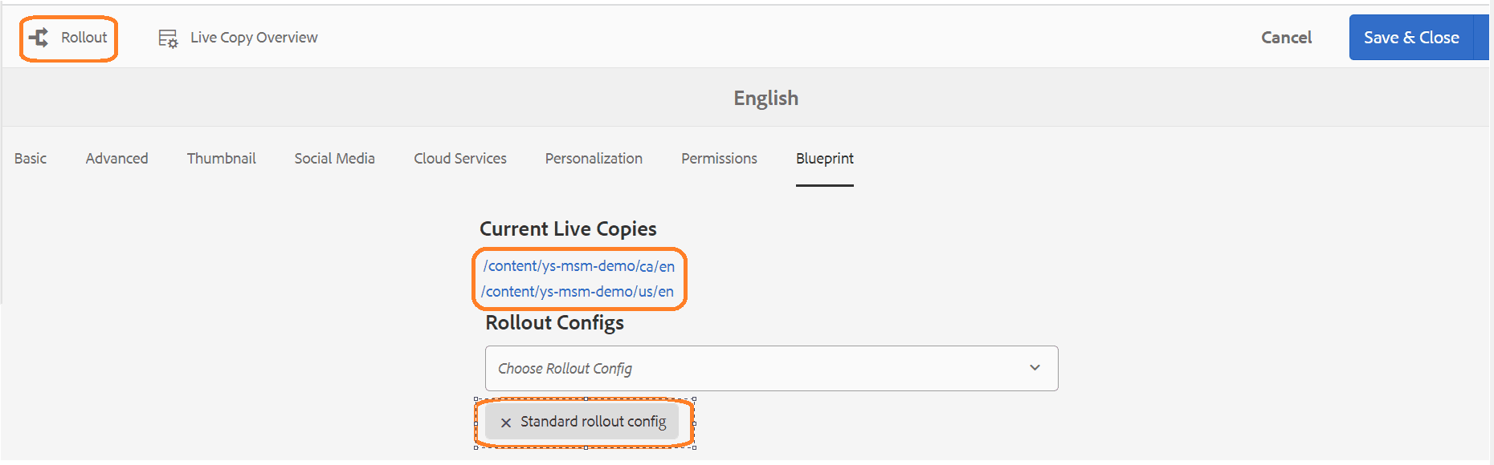1494x465 pixels.
Task: Open the /content/ys-msm-demo/ca/en live copy link
Action: [x=579, y=266]
